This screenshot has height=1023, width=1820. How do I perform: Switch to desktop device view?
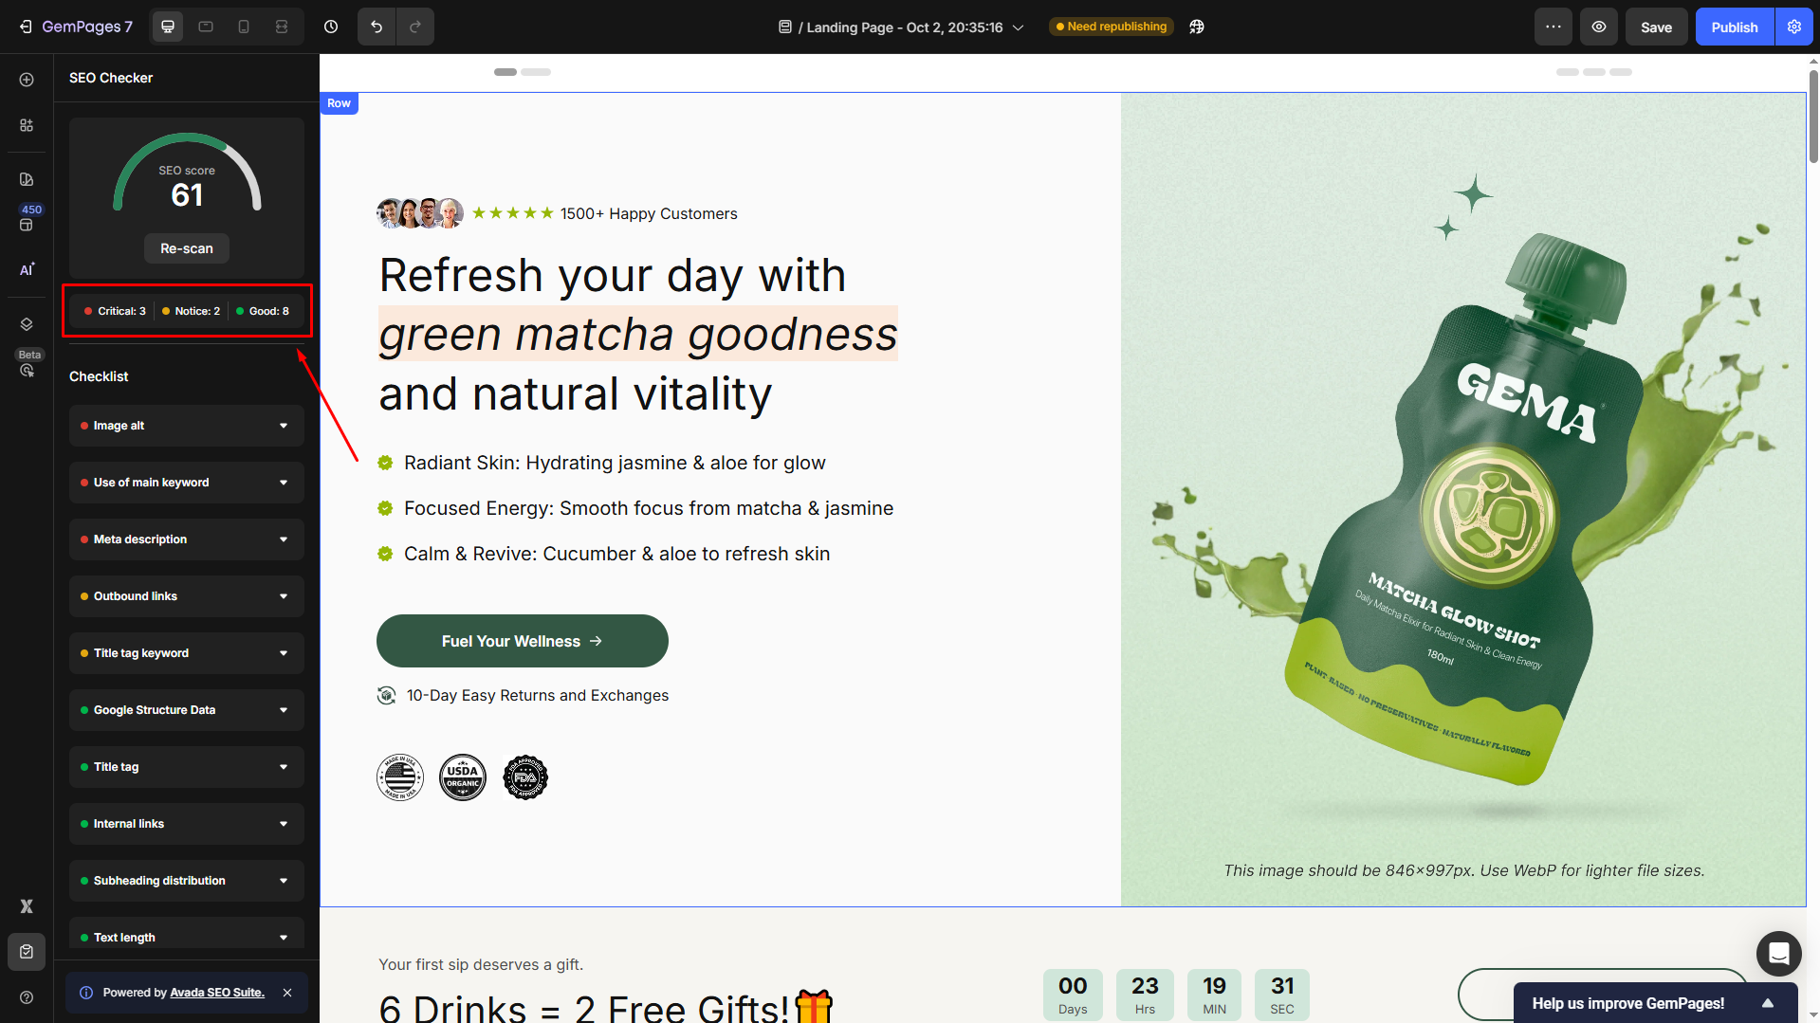click(x=168, y=27)
